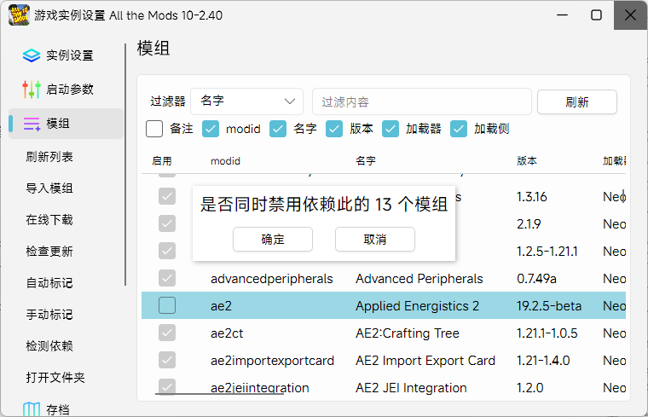Click the filter dropdown chevron arrow
The width and height of the screenshot is (648, 417).
[x=291, y=101]
